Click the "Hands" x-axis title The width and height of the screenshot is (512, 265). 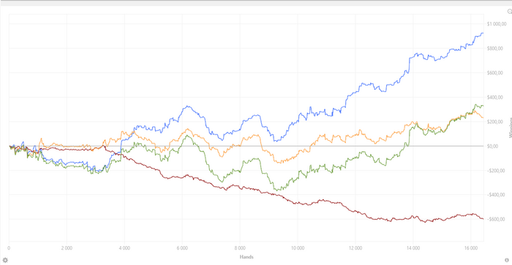(x=246, y=257)
